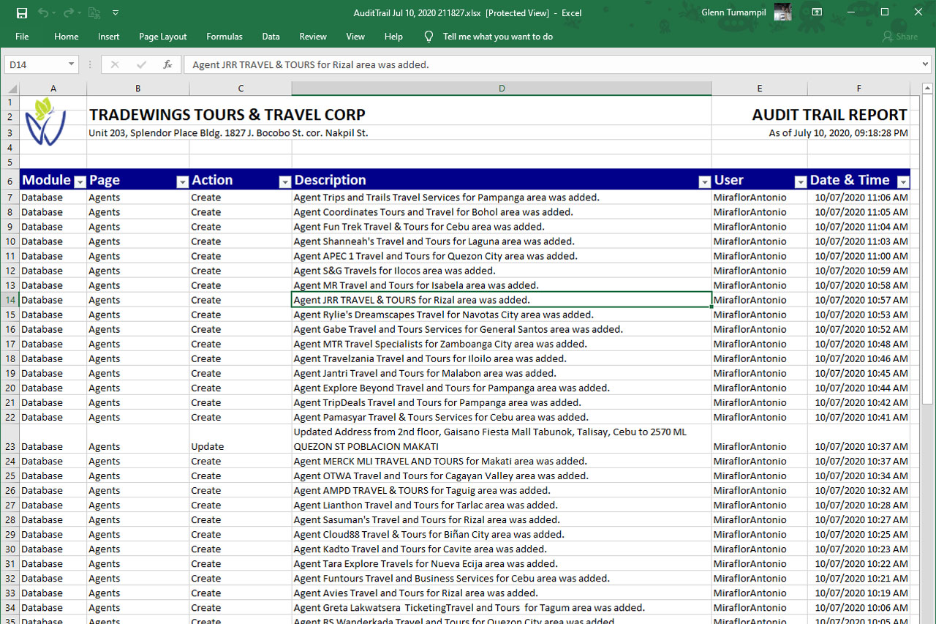936x624 pixels.
Task: Select column D header
Action: [x=502, y=89]
